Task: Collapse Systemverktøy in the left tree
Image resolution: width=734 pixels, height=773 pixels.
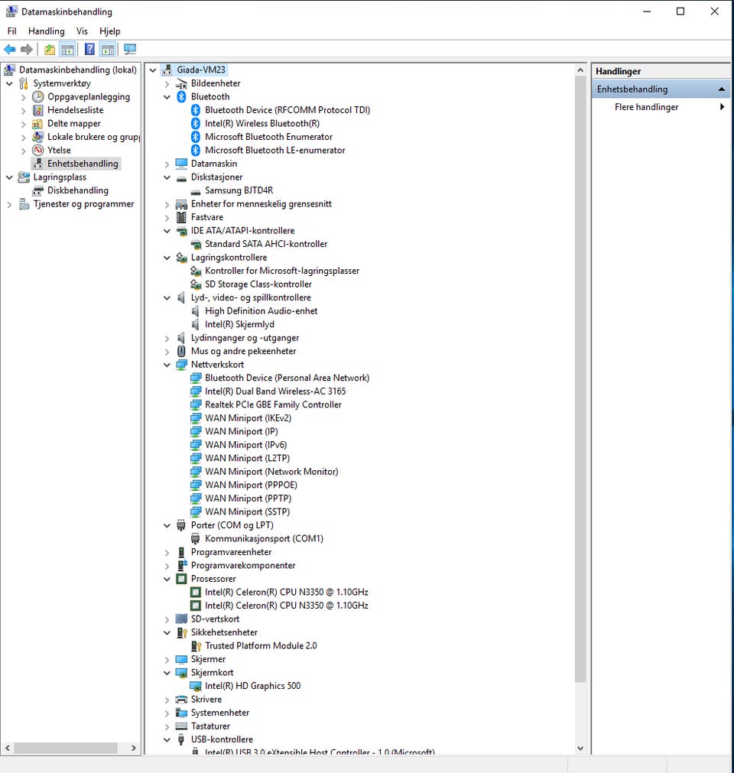Action: (9, 84)
